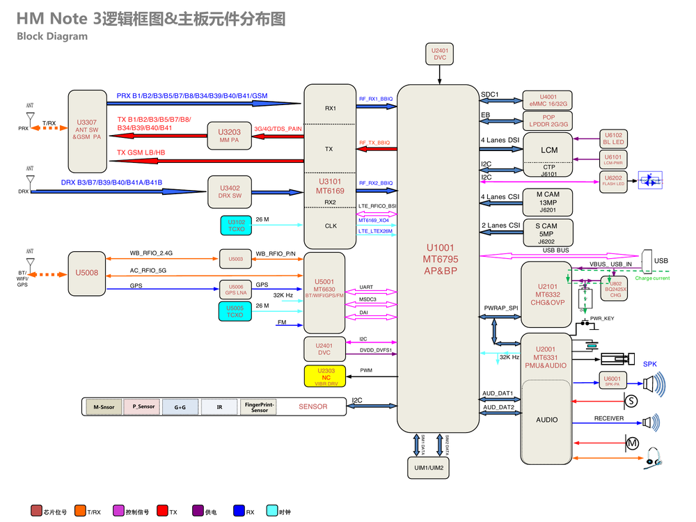This screenshot has height=522, width=696.
Task: Select the U3307 ANT SW & GSM PA block
Action: [88, 132]
